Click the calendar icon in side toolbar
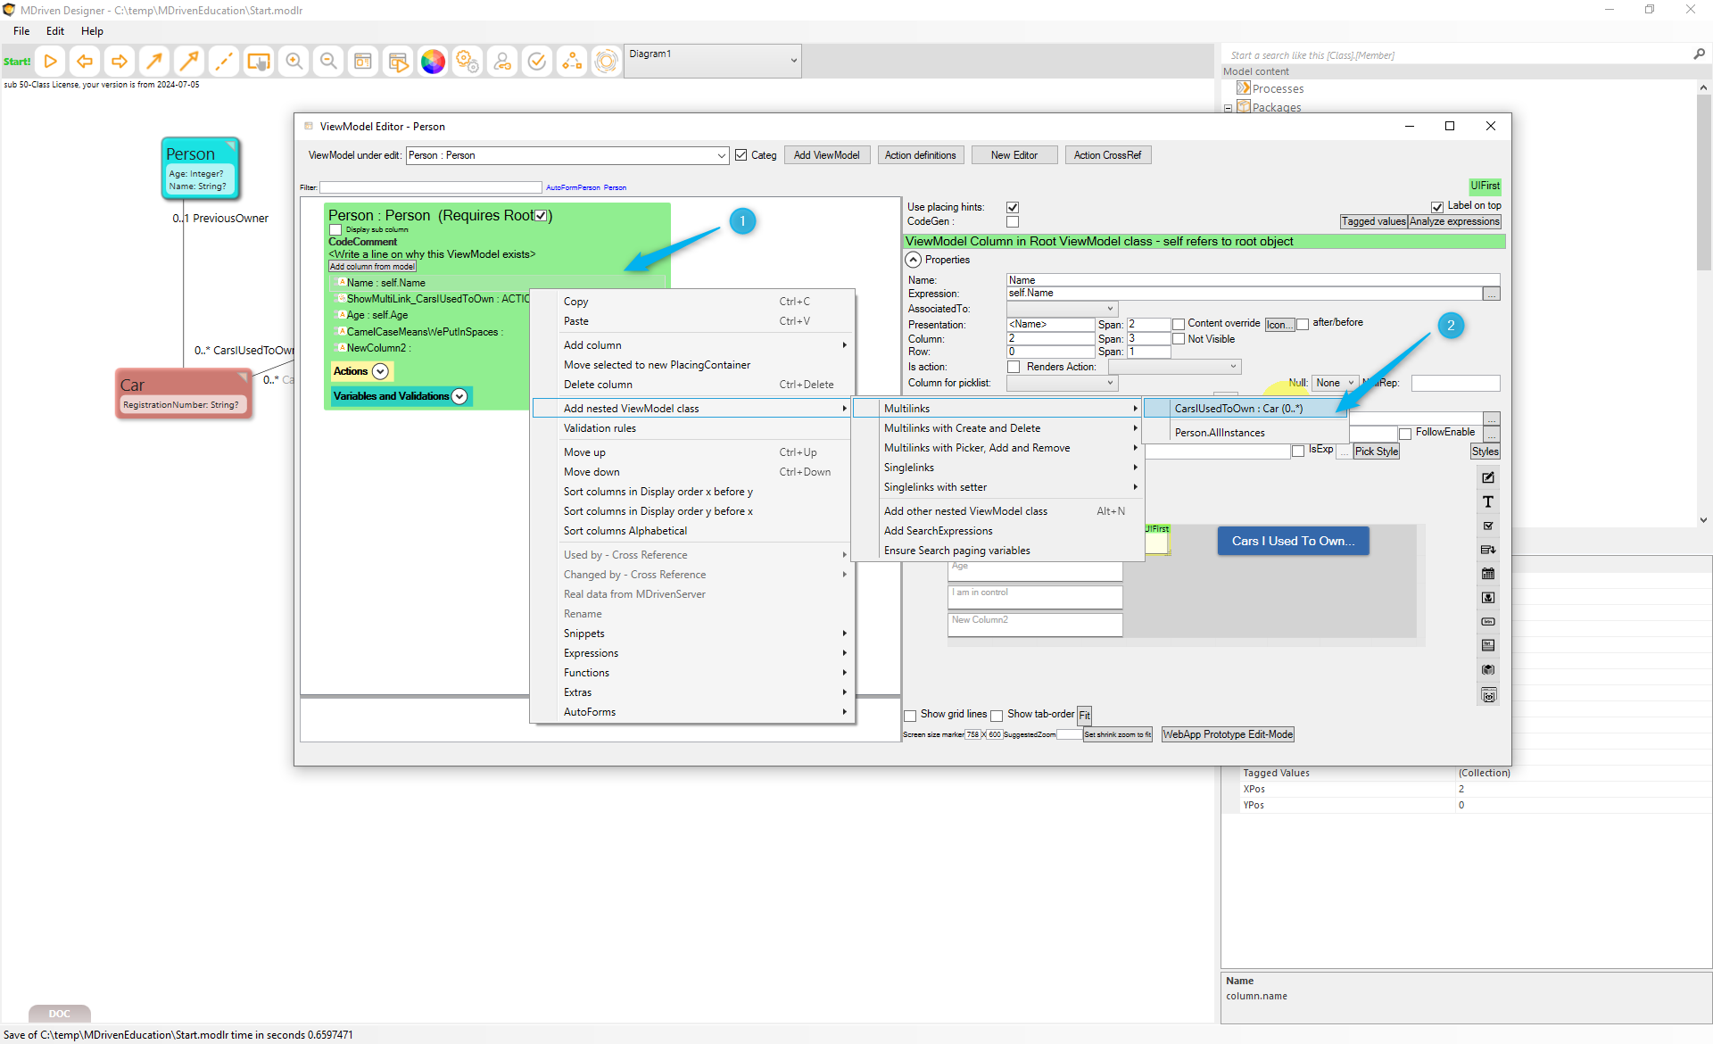 1487,574
